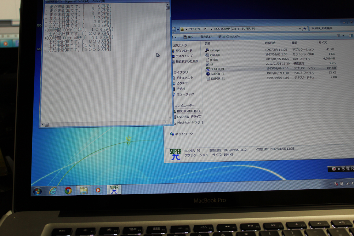Open ダウンロード in the navigation pane
Screen dimensions: 354x236
184,51
